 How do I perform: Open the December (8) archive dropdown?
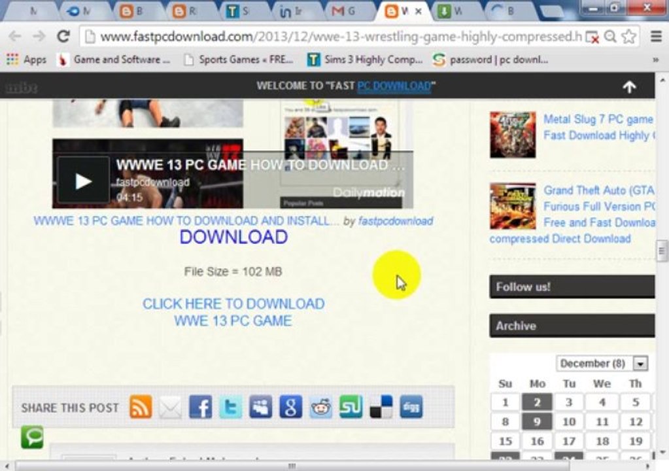602,364
